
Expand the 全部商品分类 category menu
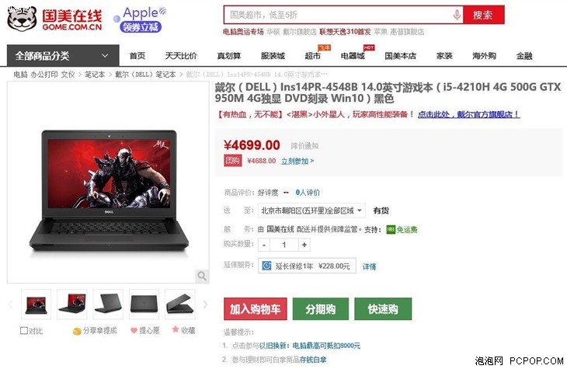point(63,56)
